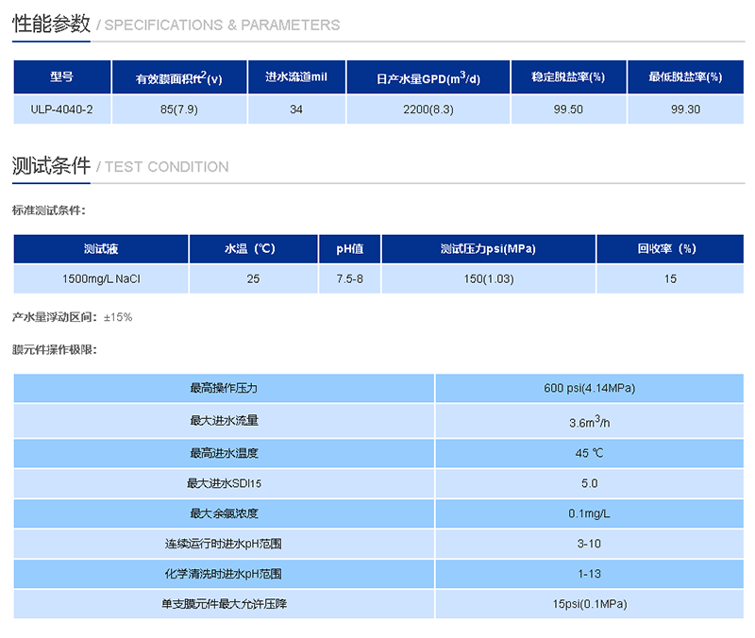755x638 pixels.
Task: Select the 测试条件 section heading
Action: point(45,165)
